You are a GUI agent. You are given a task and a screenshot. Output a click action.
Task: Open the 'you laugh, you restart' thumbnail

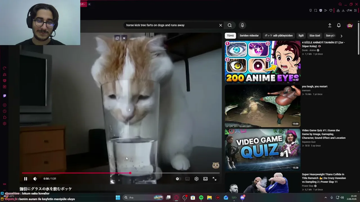(262, 106)
